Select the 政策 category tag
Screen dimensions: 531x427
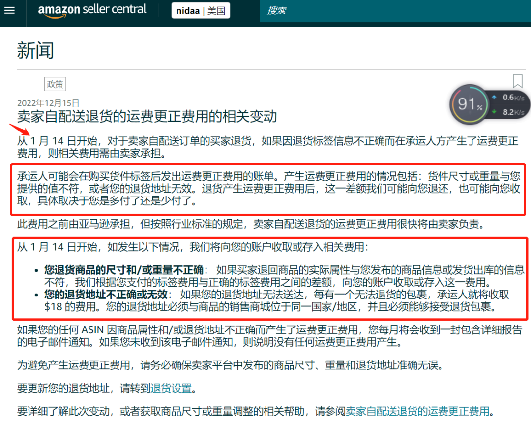(x=55, y=84)
